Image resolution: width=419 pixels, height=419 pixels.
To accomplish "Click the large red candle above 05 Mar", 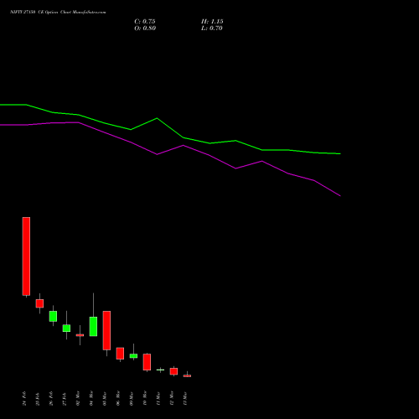I will coord(106,330).
